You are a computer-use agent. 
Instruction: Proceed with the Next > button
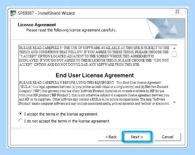[137, 137]
